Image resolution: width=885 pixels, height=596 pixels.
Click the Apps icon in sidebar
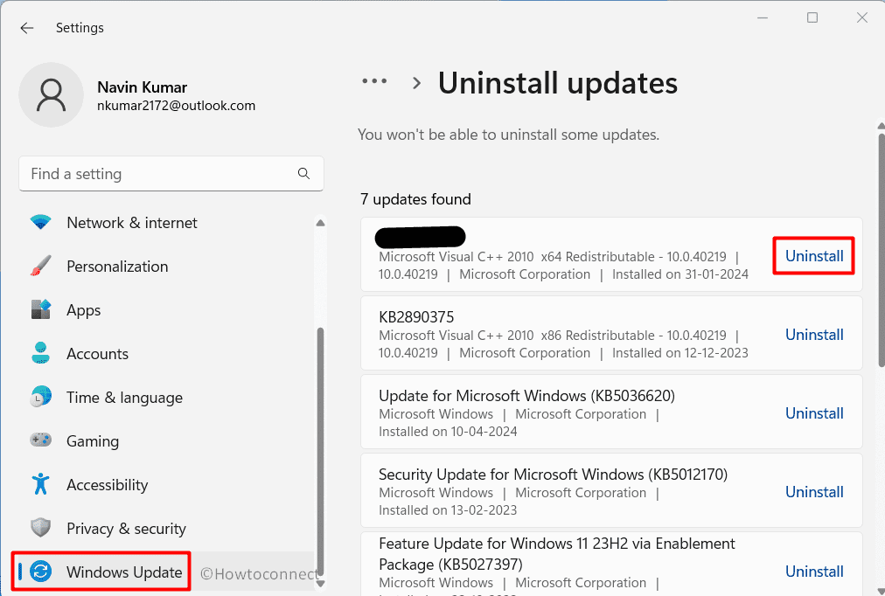coord(40,310)
